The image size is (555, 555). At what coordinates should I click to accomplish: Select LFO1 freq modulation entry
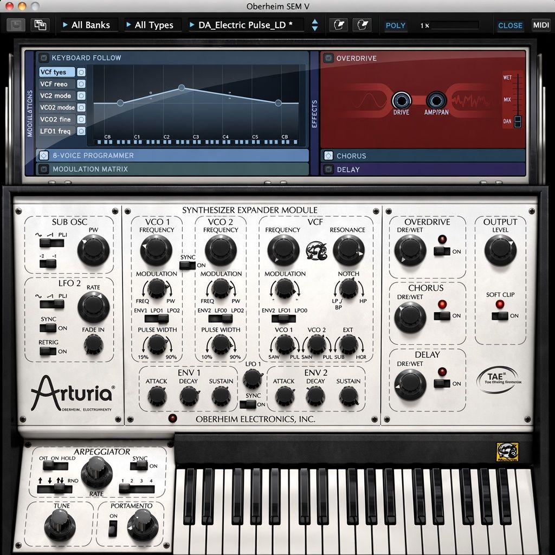point(56,131)
